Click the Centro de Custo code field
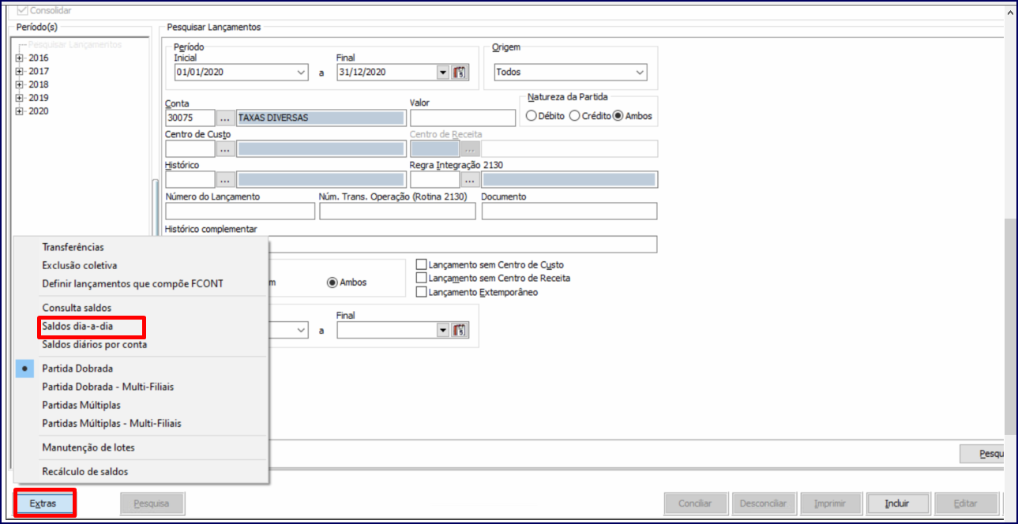1018x524 pixels. (x=190, y=148)
